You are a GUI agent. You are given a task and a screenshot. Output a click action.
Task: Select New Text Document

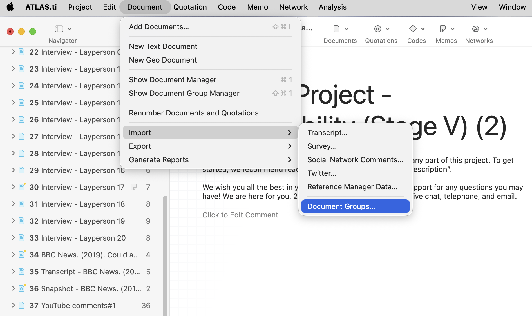(x=211, y=46)
